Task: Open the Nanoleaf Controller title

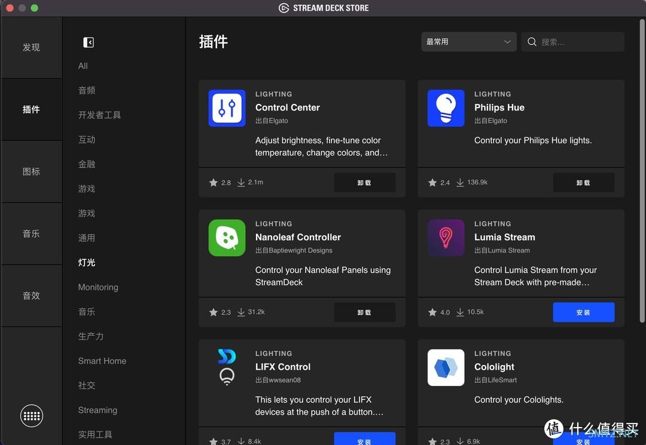Action: click(x=298, y=237)
